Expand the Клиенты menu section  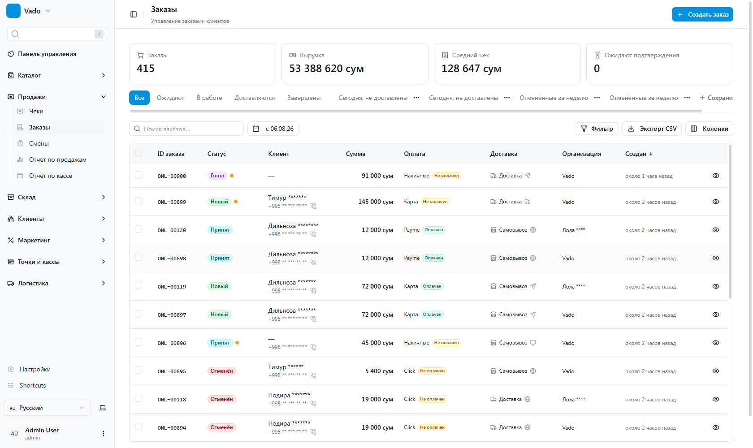[x=57, y=219]
